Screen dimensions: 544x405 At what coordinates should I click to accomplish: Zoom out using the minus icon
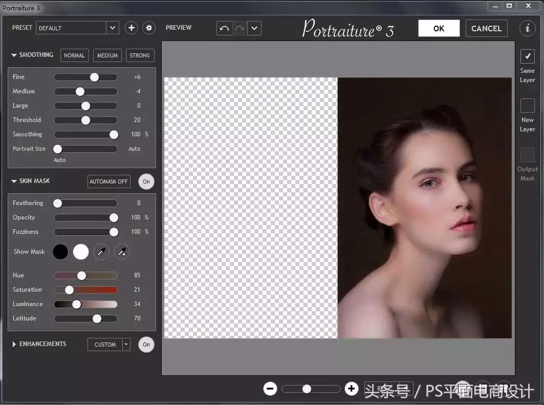pyautogui.click(x=270, y=389)
